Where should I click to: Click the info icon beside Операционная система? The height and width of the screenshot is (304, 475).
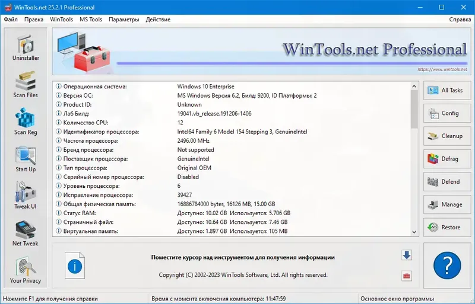click(x=59, y=86)
